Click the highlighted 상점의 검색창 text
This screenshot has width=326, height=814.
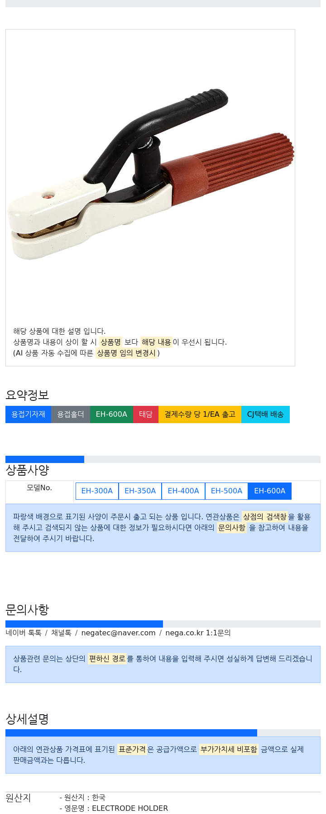264,517
